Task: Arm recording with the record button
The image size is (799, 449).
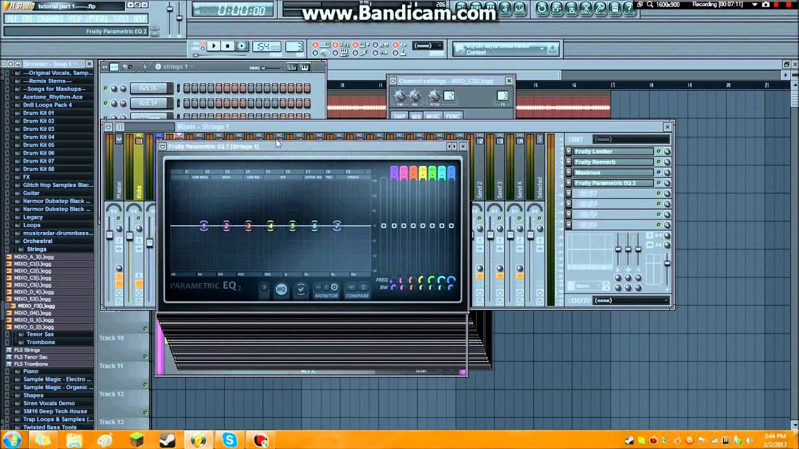Action: pyautogui.click(x=242, y=46)
